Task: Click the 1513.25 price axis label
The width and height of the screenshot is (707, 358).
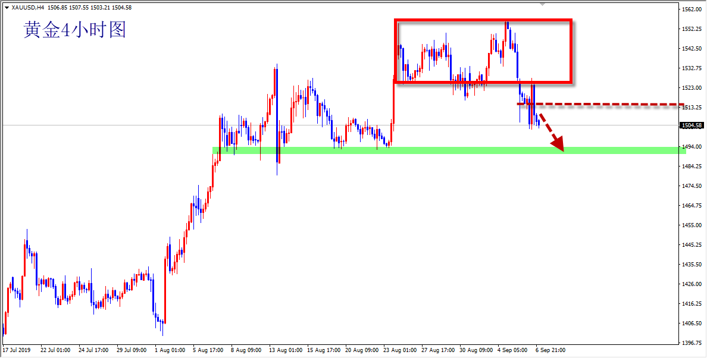Action: point(691,108)
